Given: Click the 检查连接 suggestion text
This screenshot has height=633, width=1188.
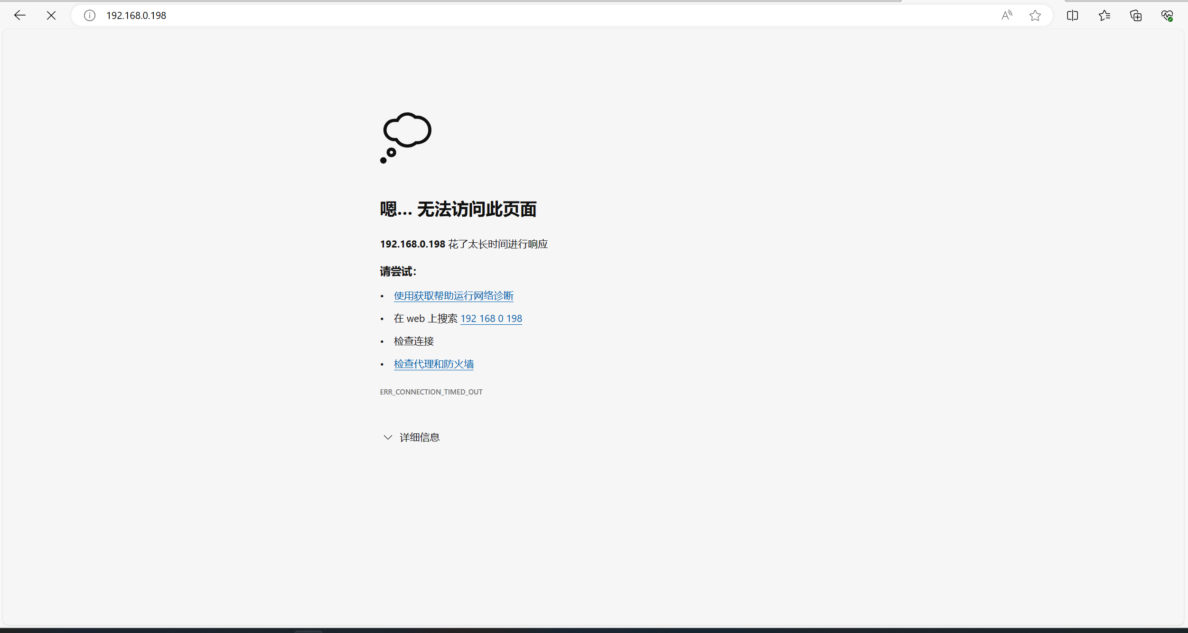Looking at the screenshot, I should pos(414,341).
